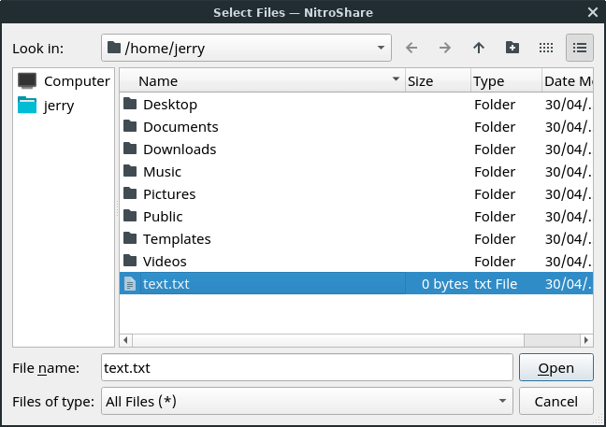Screen dimensions: 606x427
Task: Click the Forward navigation arrow
Action: click(x=445, y=48)
